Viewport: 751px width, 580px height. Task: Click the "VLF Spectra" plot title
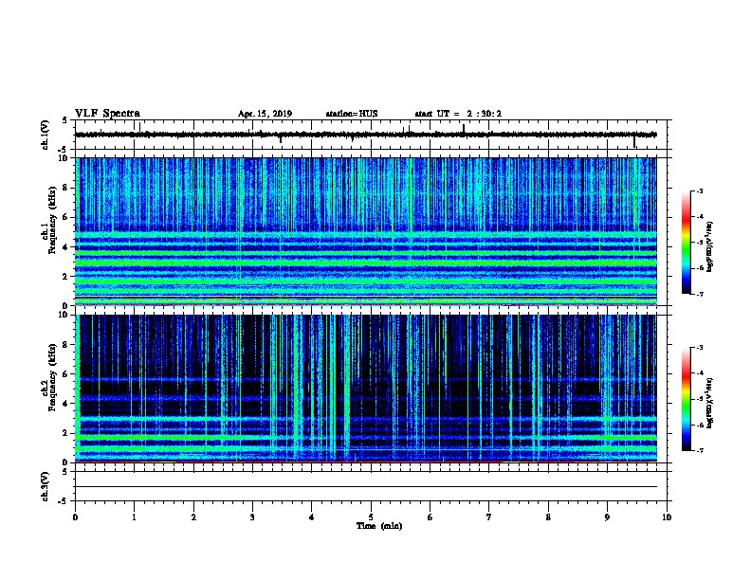pyautogui.click(x=107, y=114)
